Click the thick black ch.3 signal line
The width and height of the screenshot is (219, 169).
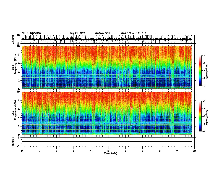click(107, 141)
